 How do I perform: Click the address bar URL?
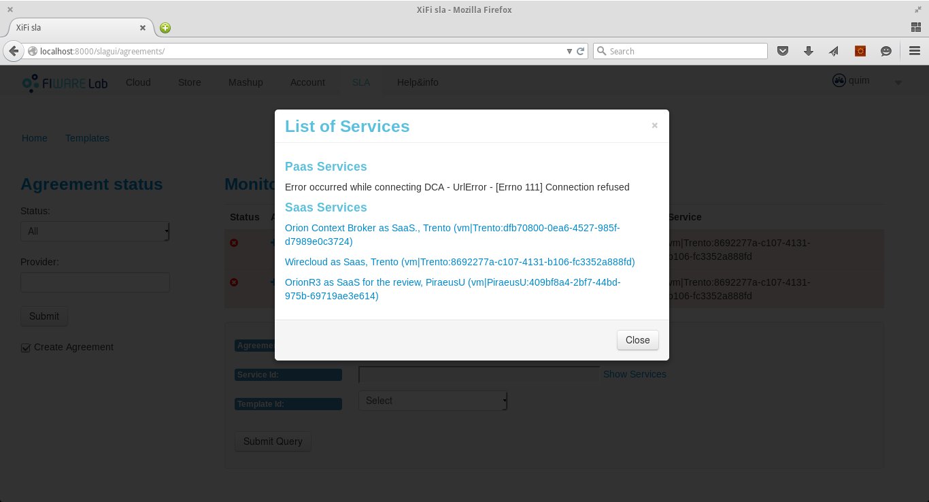click(102, 51)
